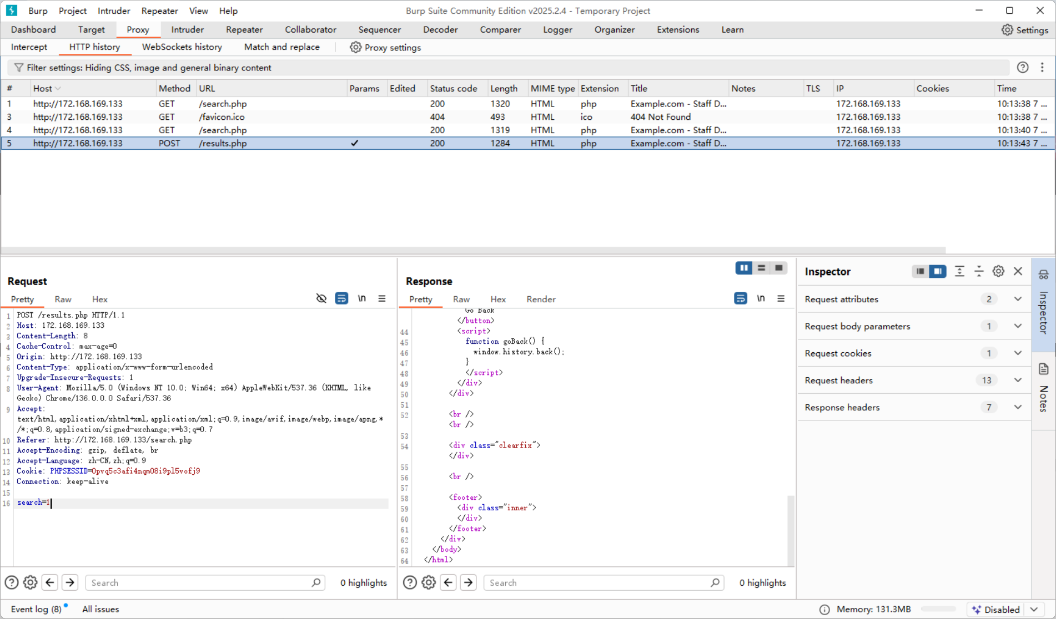Expand all Inspector sections icon

pyautogui.click(x=959, y=271)
